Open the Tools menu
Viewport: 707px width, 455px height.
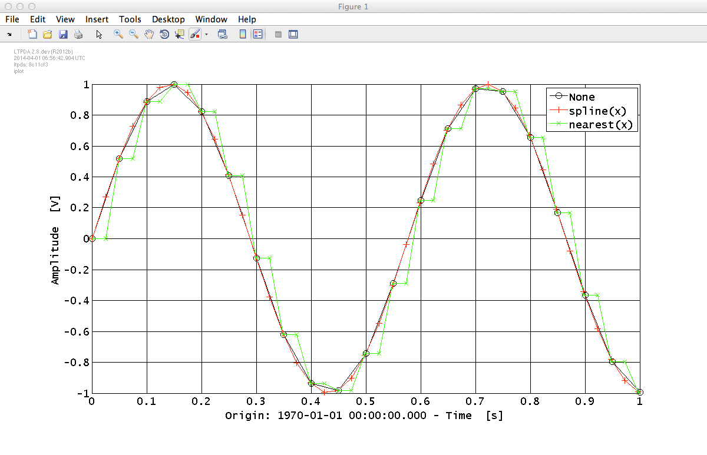tap(130, 19)
